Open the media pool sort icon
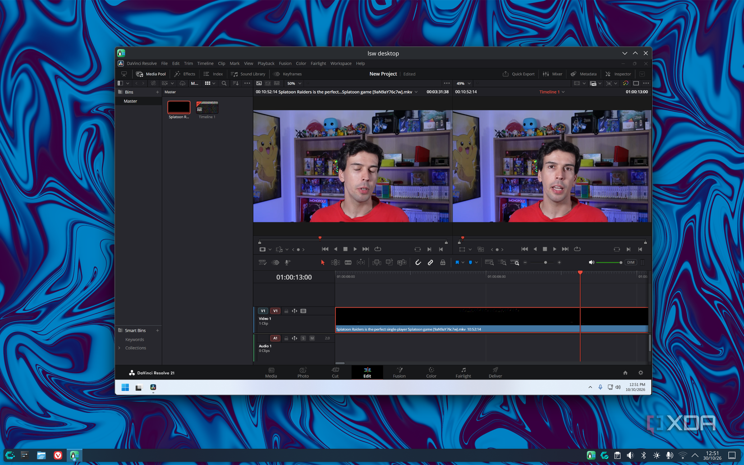Screen dimensions: 744x465 pyautogui.click(x=236, y=83)
